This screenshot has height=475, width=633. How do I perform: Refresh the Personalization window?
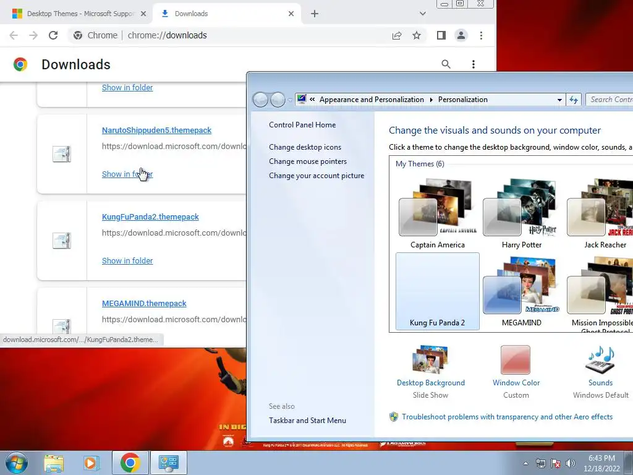[574, 100]
